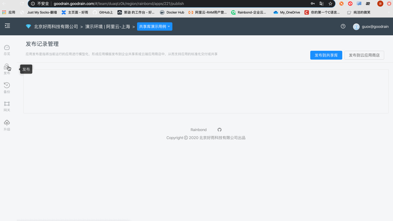Screen dimensions: 393x221
Task: Open the GitHub上 bookmark
Action: [x=103, y=12]
